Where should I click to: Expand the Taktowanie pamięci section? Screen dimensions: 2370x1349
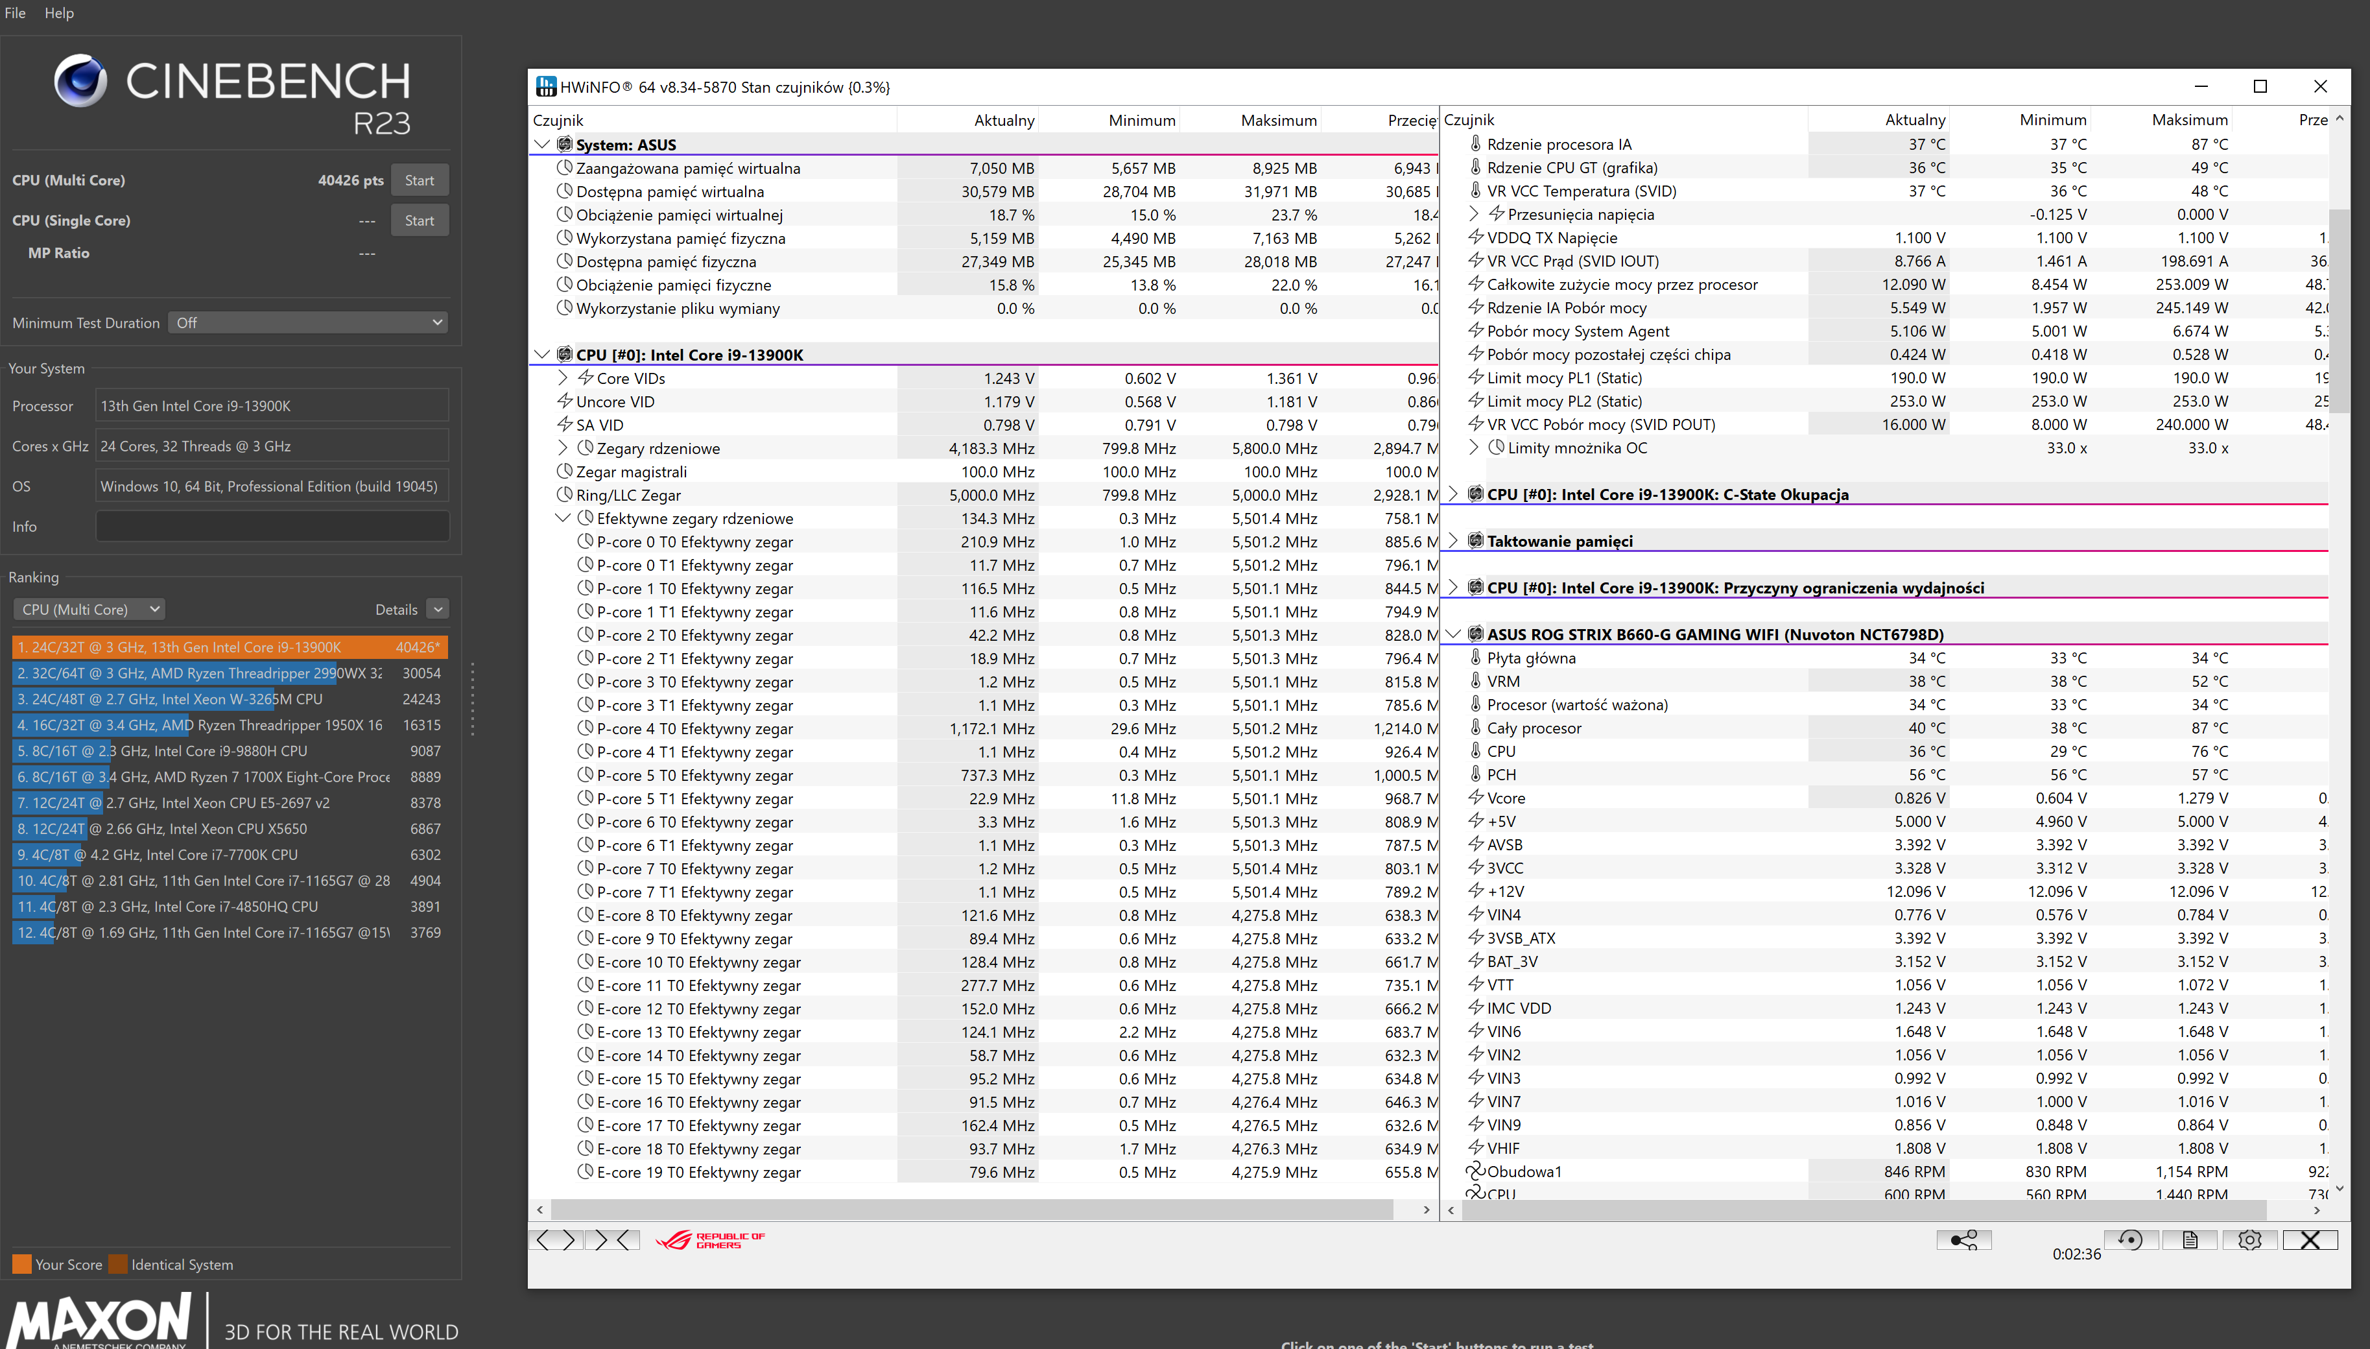[x=1453, y=541]
